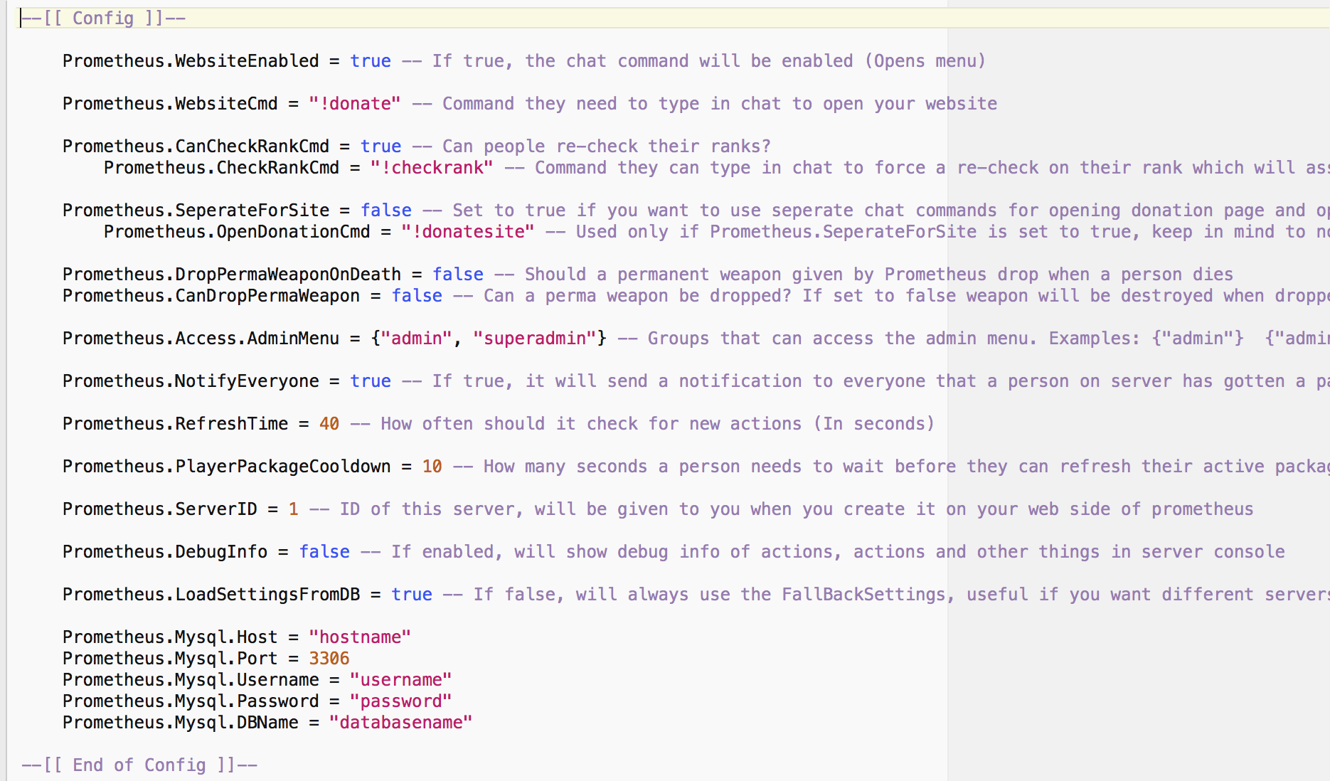This screenshot has width=1330, height=781.
Task: Click Prometheus.SeperateForSite variable name
Action: 196,211
